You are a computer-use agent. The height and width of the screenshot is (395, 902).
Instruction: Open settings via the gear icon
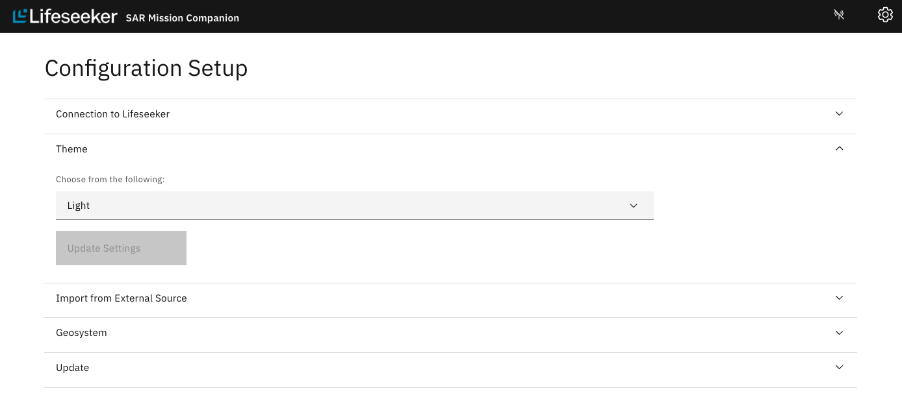tap(885, 14)
